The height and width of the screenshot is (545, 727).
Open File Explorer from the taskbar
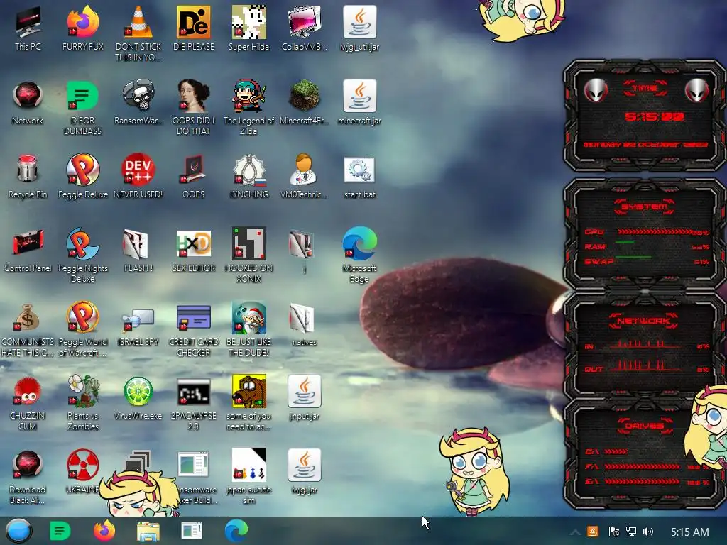(148, 531)
